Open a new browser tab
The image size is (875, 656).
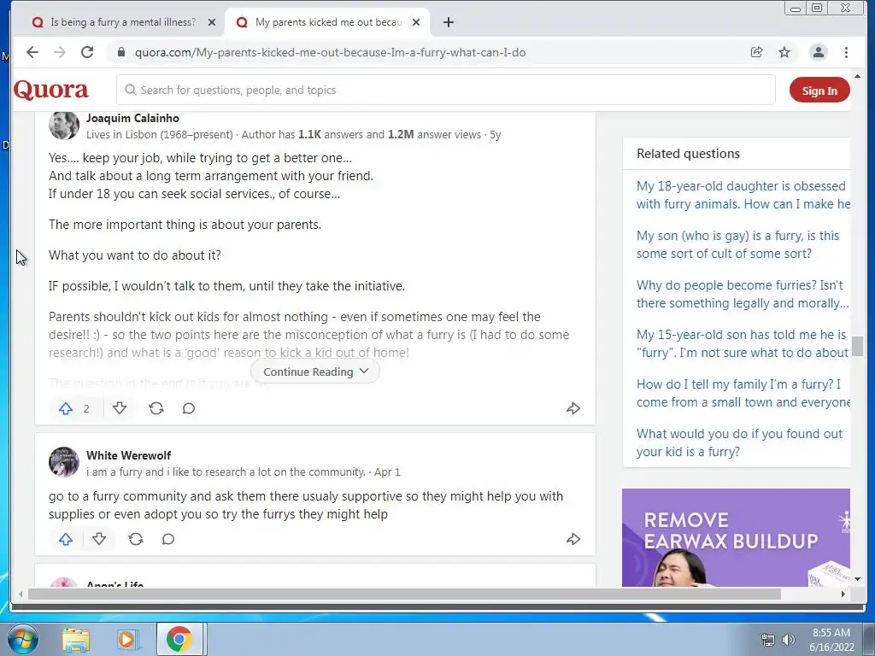(448, 22)
